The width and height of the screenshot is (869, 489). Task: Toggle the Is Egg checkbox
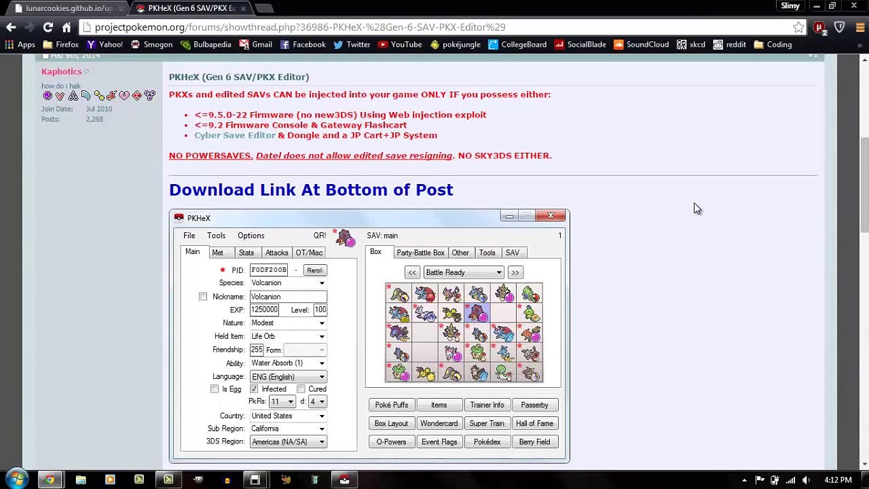tap(215, 389)
